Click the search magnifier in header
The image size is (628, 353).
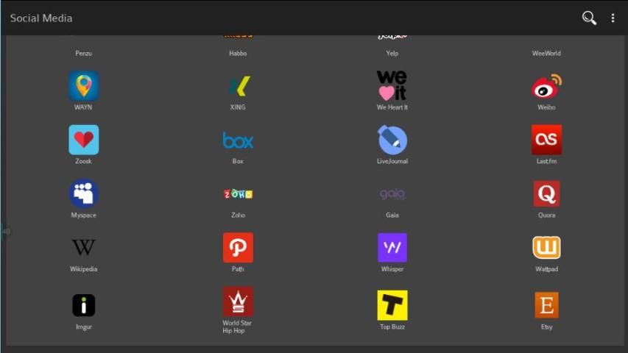pyautogui.click(x=589, y=18)
